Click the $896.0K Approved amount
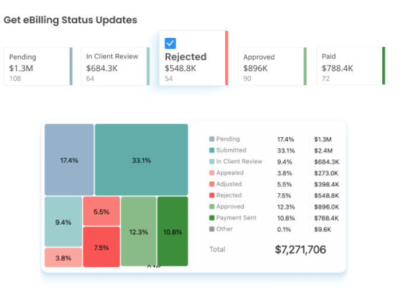 point(327,207)
